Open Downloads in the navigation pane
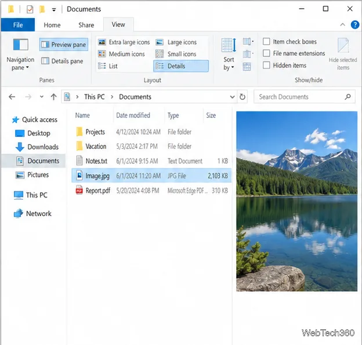Viewport: 362px width, 345px height. point(37,147)
